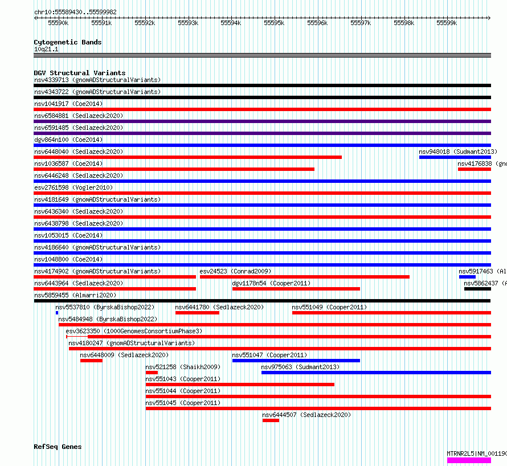Select the nsv6591485 purple variant bar
Image resolution: width=507 pixels, height=466 pixels.
click(262, 133)
